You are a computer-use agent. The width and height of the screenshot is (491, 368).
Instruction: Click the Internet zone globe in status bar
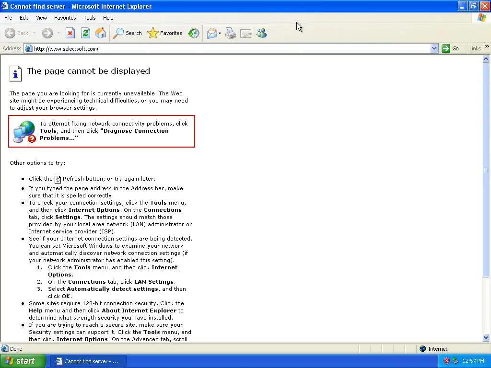[x=423, y=349]
